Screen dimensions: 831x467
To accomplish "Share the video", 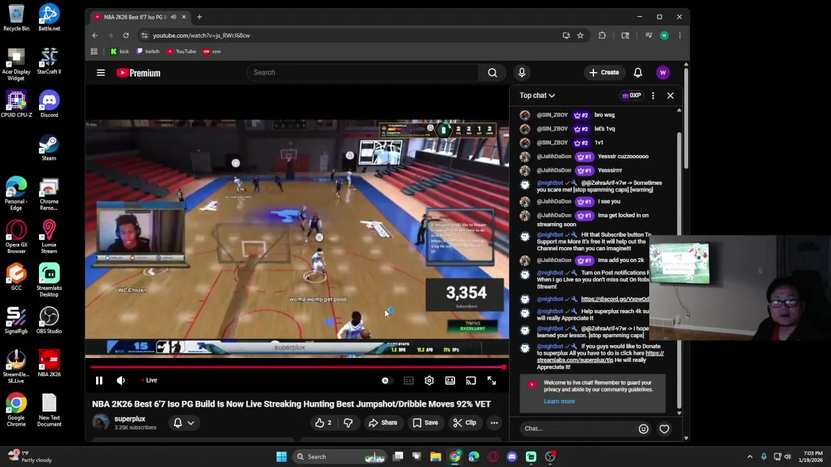I will click(x=382, y=423).
